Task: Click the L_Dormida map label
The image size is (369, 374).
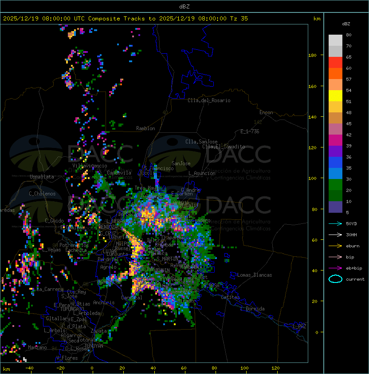Action: coord(252,309)
